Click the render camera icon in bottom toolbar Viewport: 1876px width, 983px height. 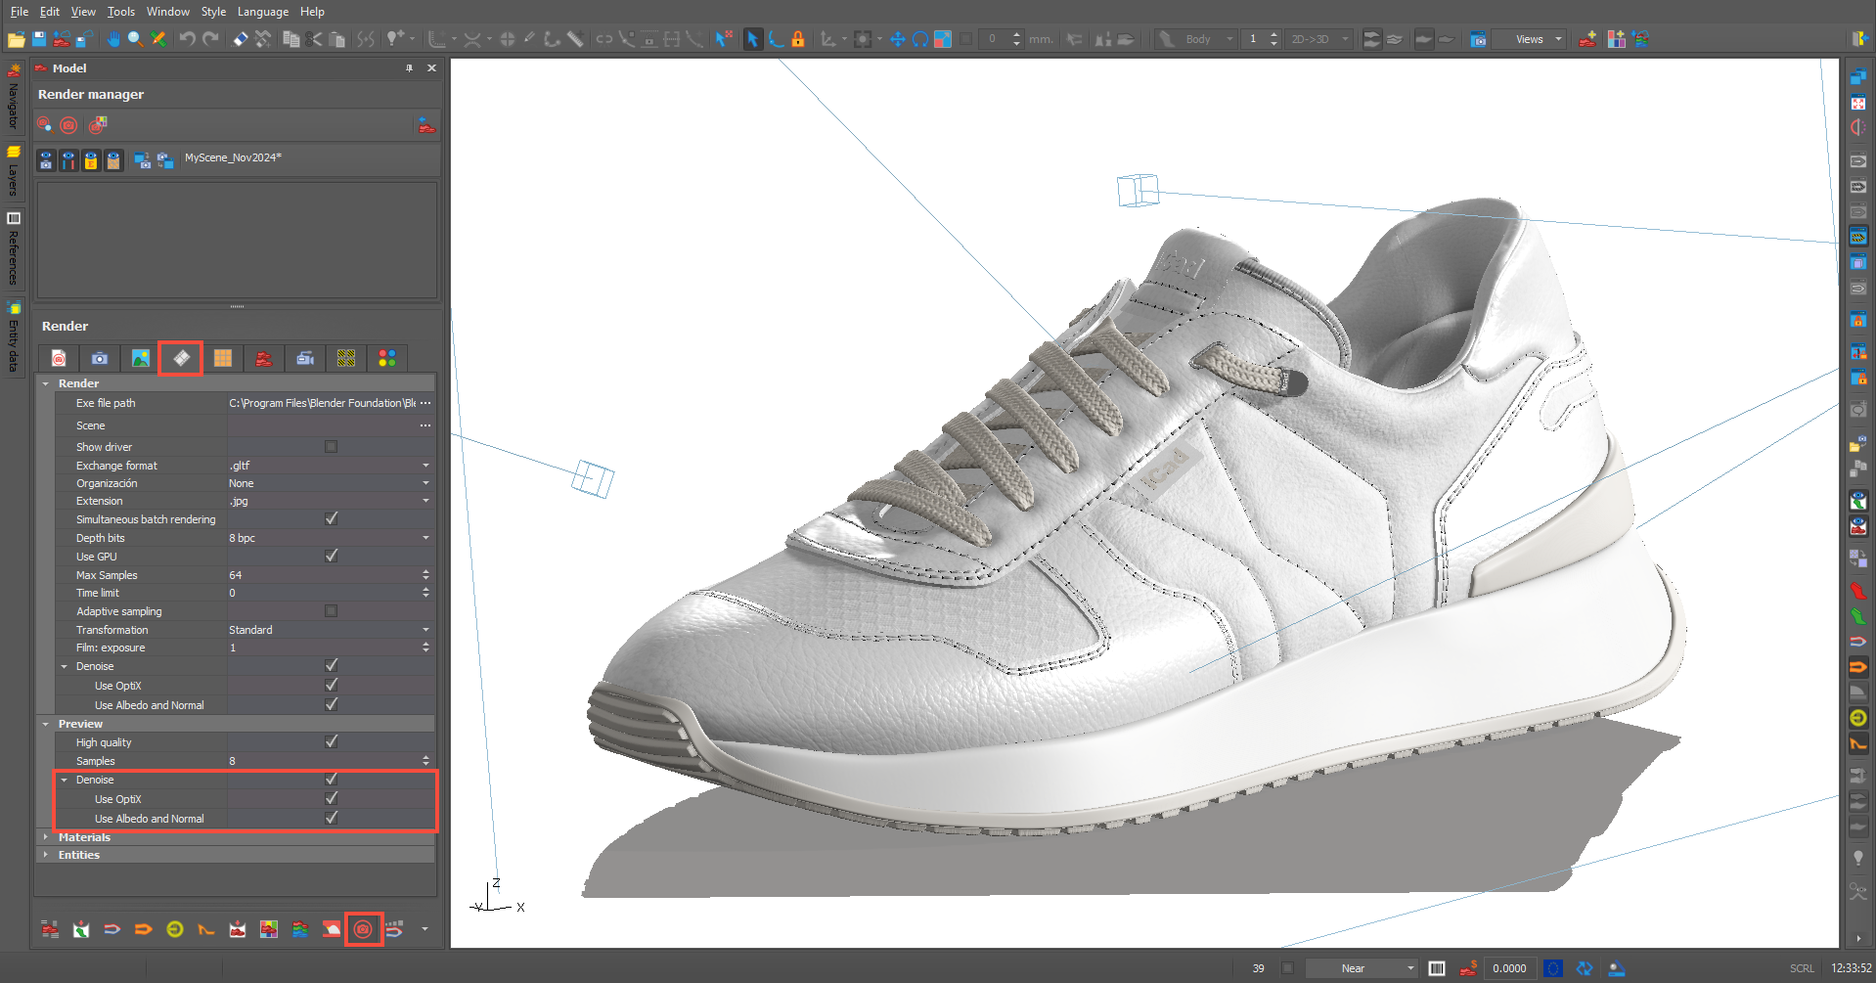[x=363, y=929]
